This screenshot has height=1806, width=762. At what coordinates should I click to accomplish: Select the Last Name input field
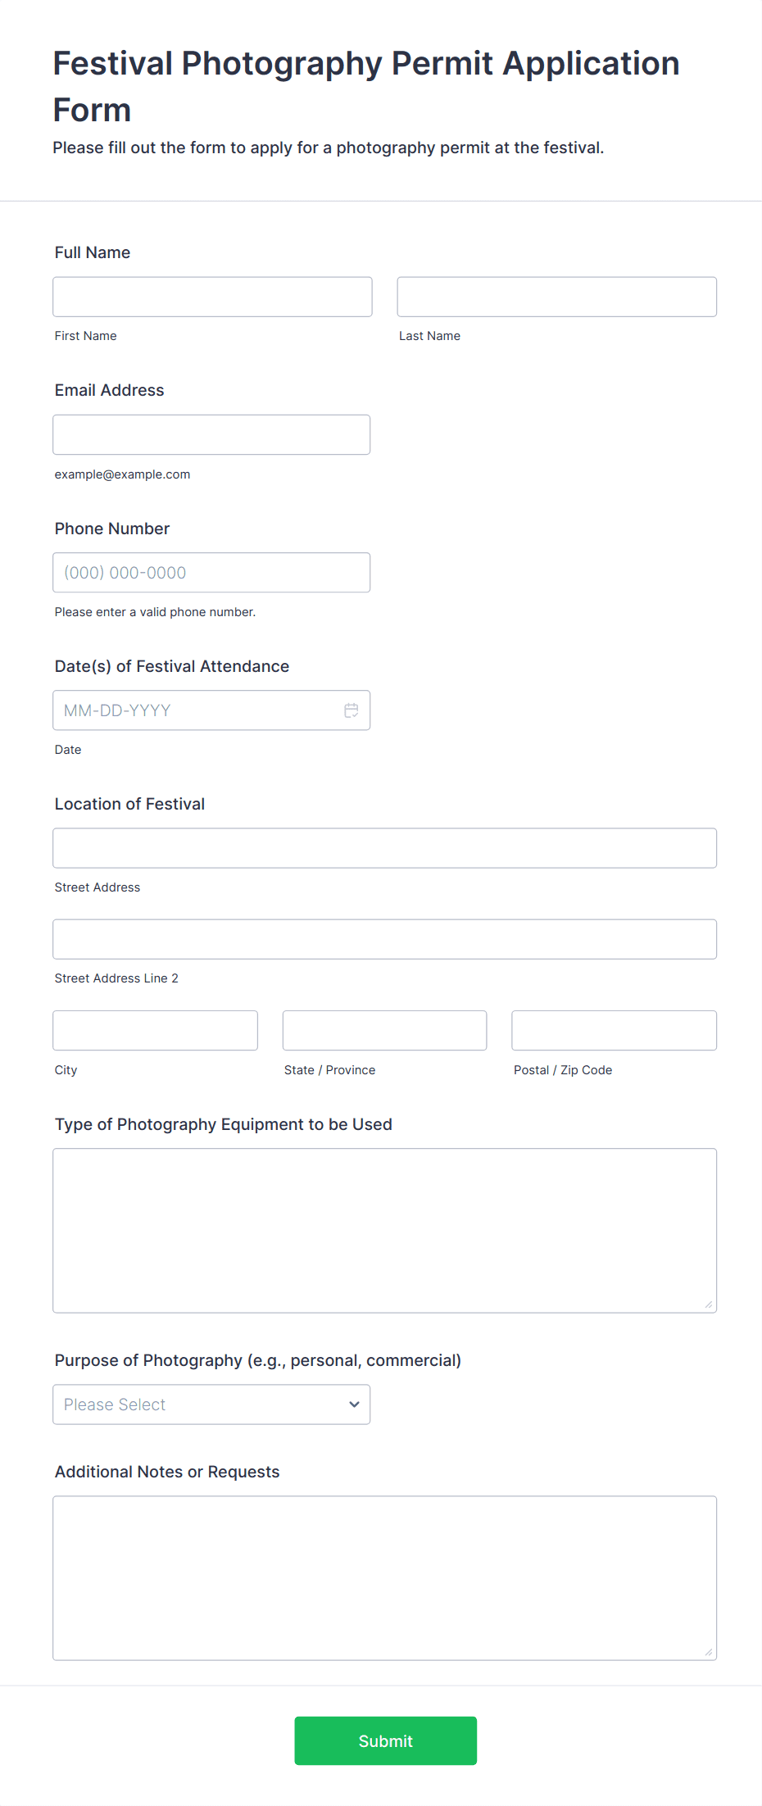pyautogui.click(x=556, y=297)
